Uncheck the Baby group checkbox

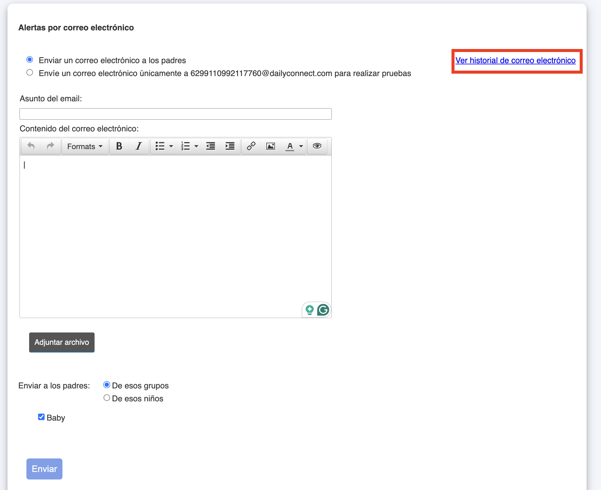point(41,417)
